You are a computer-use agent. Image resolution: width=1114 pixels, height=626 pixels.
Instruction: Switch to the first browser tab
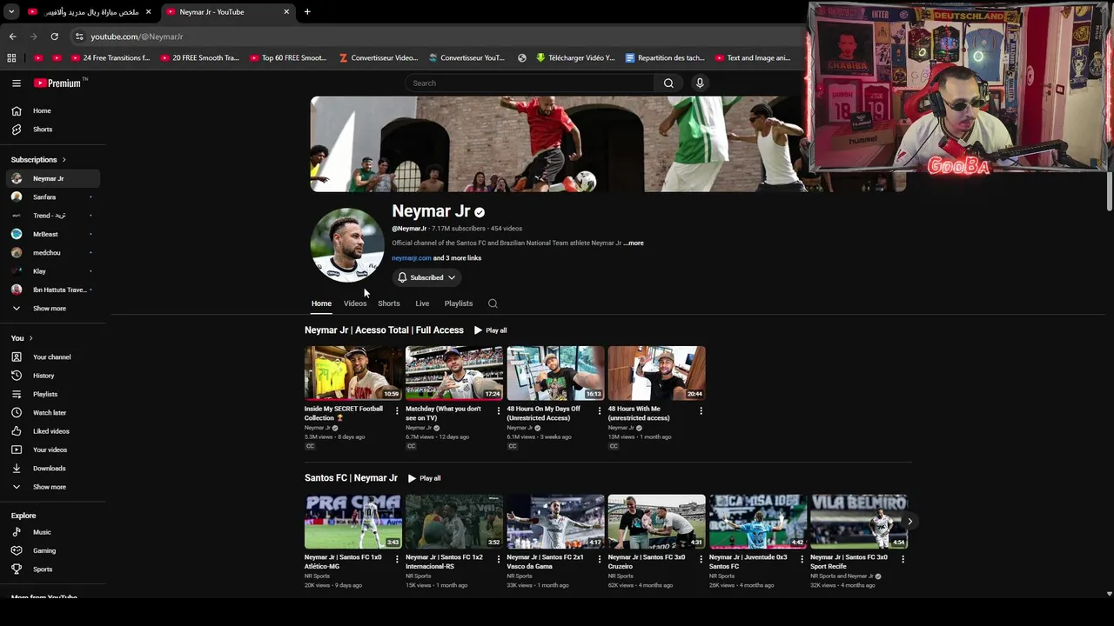(x=90, y=12)
